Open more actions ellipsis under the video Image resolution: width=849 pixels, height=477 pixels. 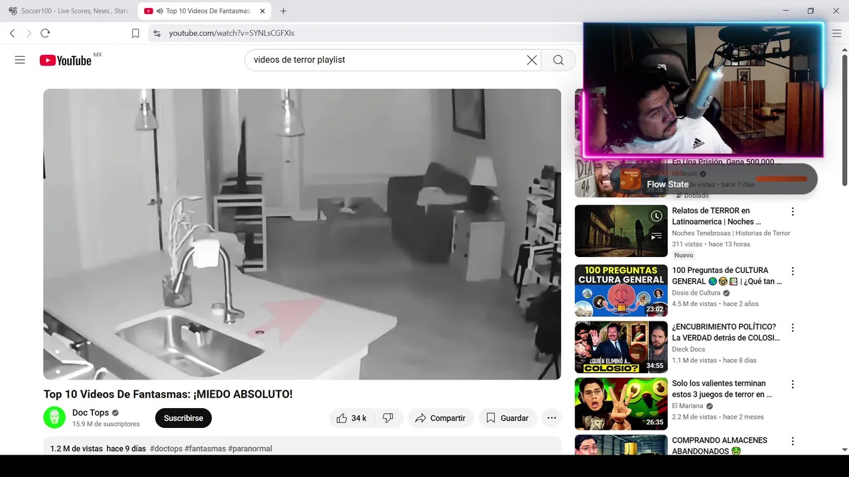pyautogui.click(x=552, y=418)
